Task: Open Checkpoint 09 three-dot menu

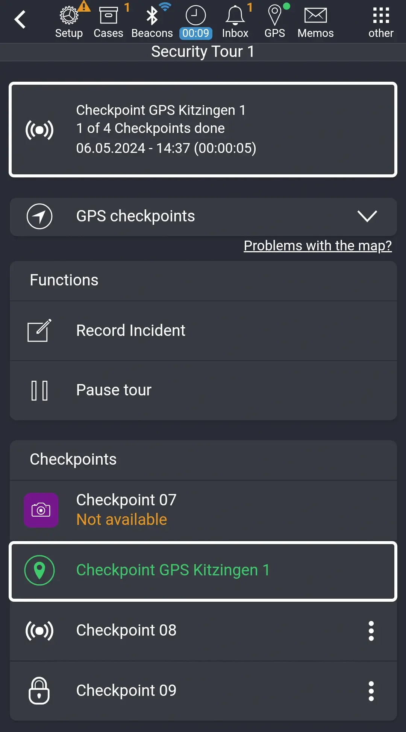Action: [371, 690]
